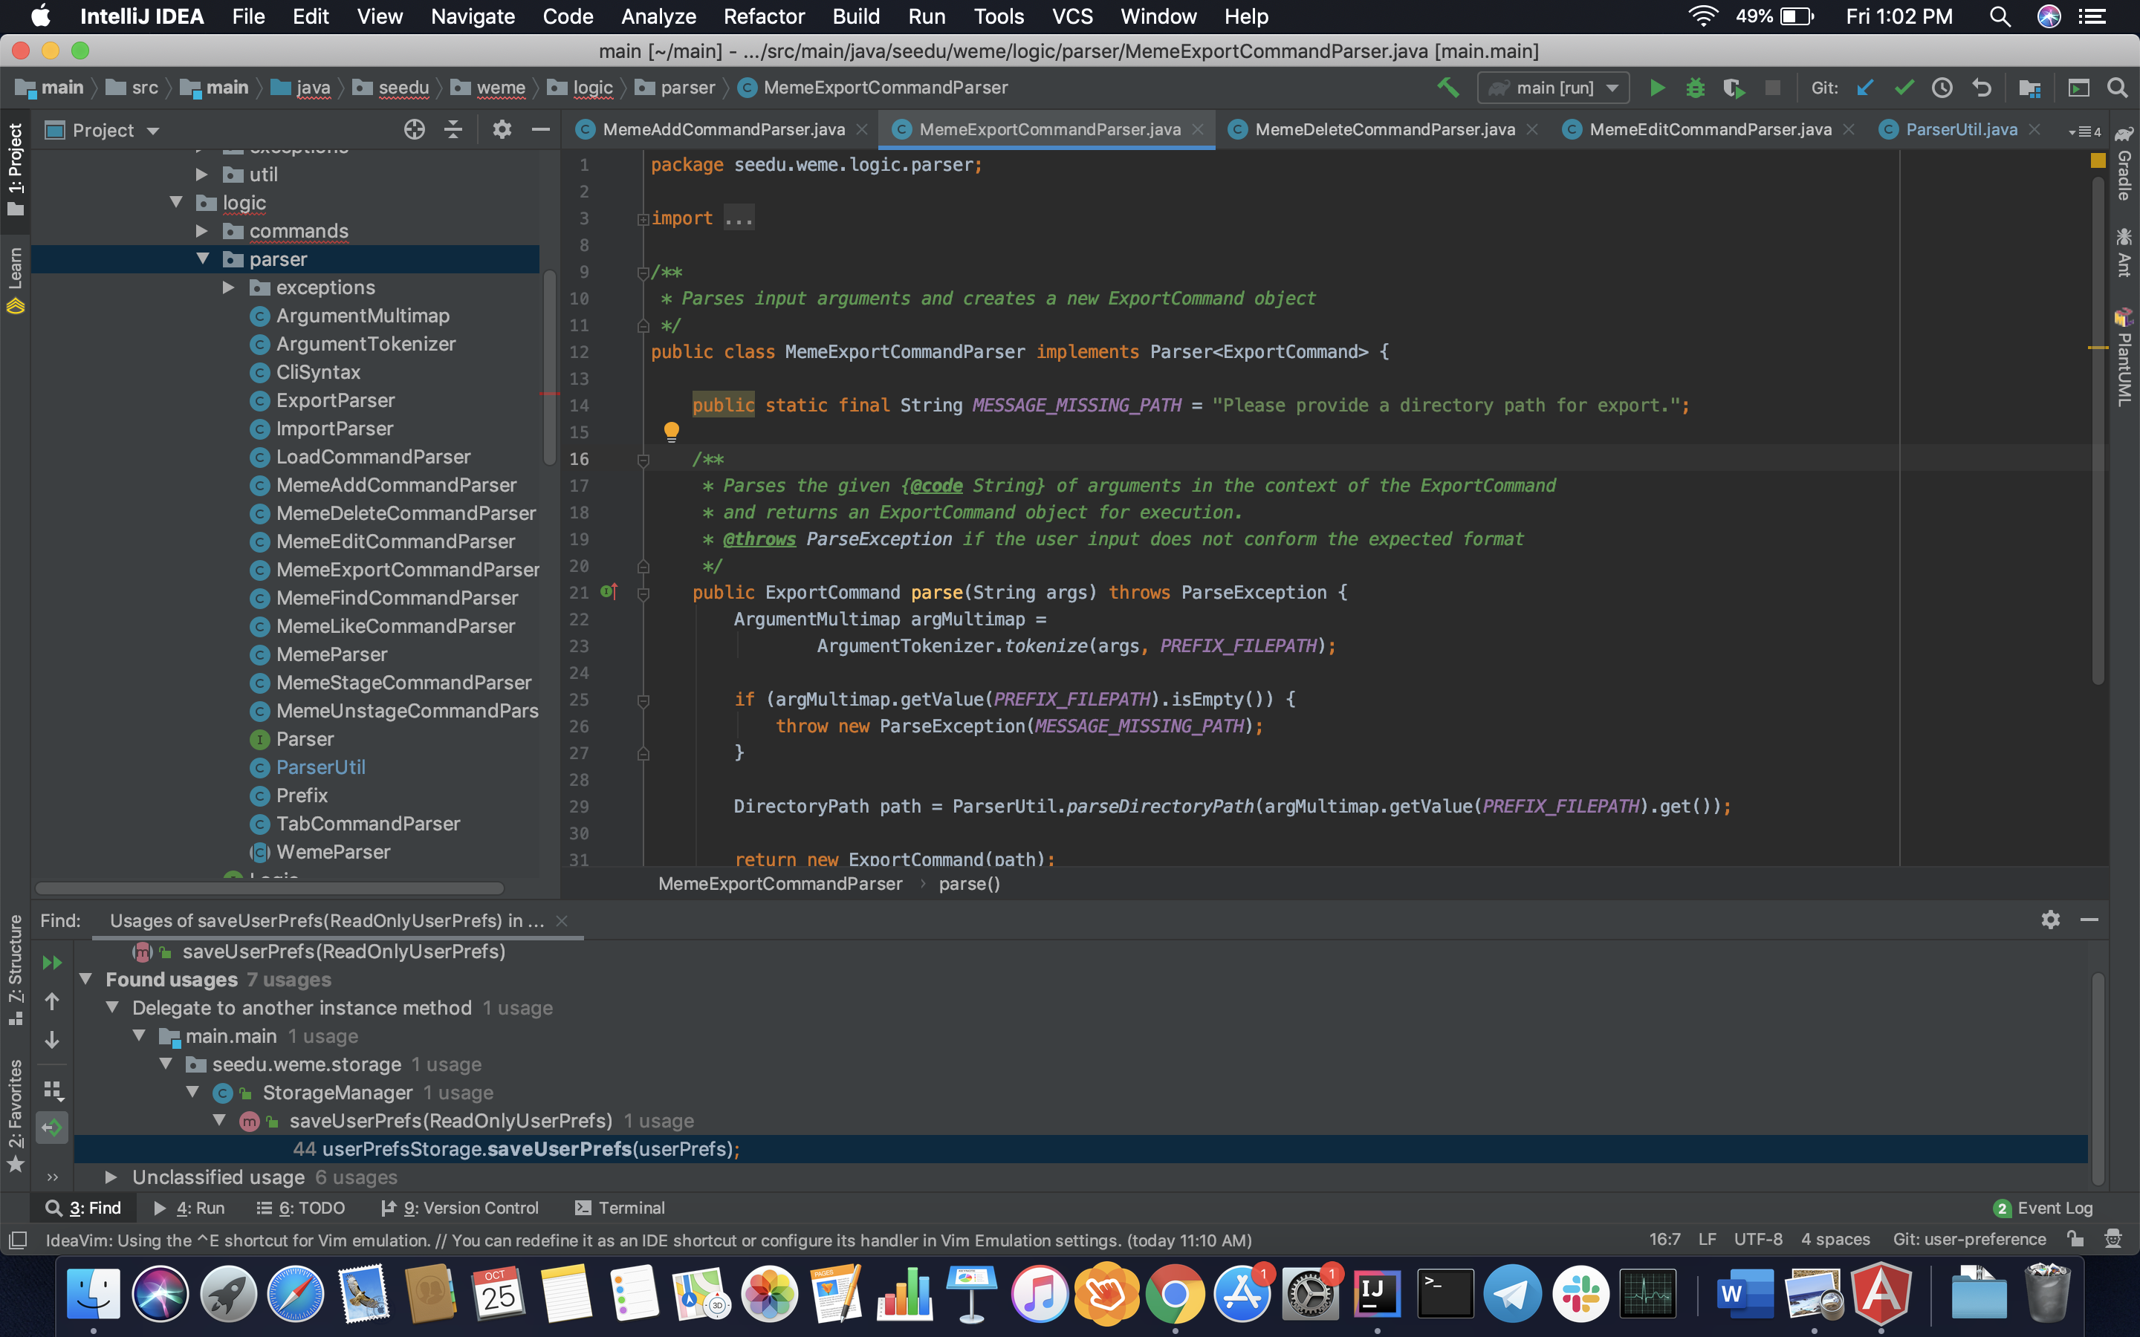Expand the Unclassified usage node
Viewport: 2140px width, 1337px height.
click(111, 1177)
